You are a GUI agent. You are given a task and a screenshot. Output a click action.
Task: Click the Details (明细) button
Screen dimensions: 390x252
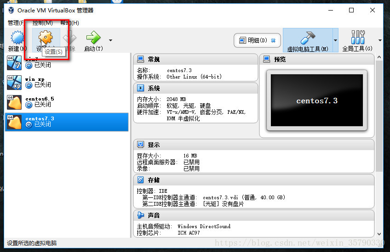[257, 40]
